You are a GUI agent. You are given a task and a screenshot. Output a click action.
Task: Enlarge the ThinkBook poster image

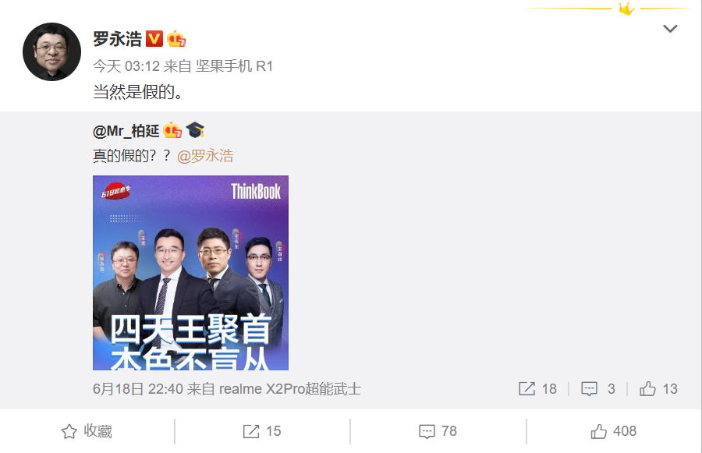190,273
